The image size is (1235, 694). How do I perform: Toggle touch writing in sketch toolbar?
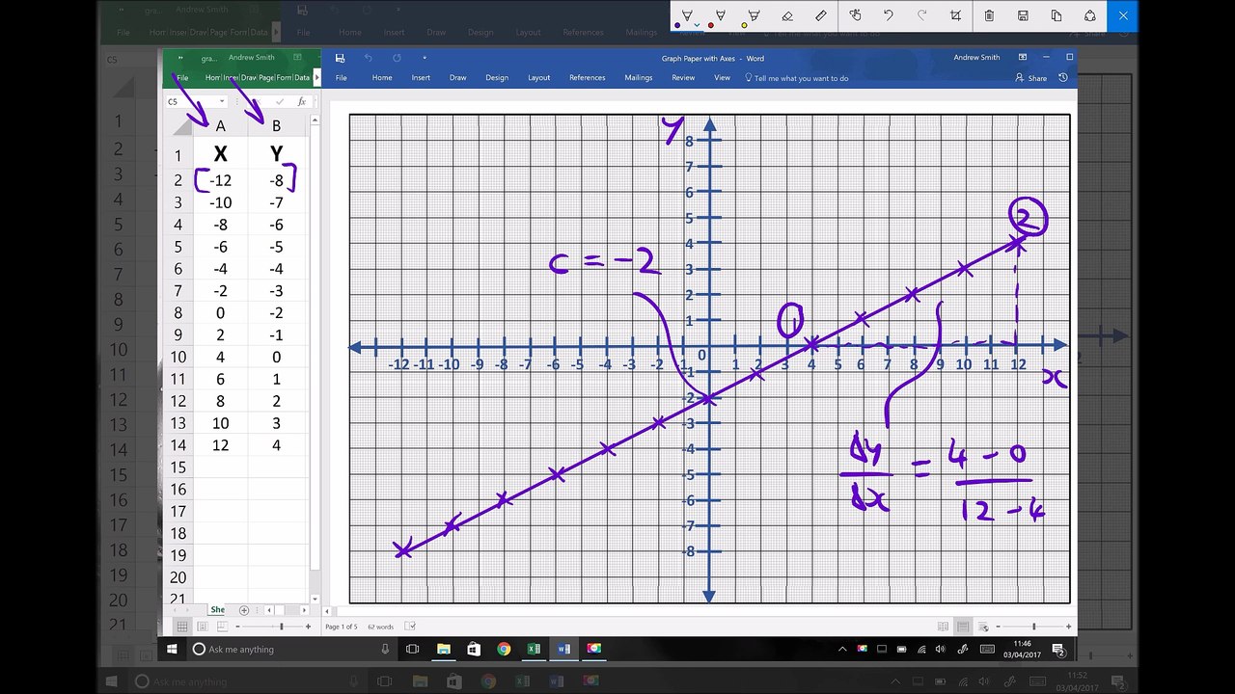[855, 15]
